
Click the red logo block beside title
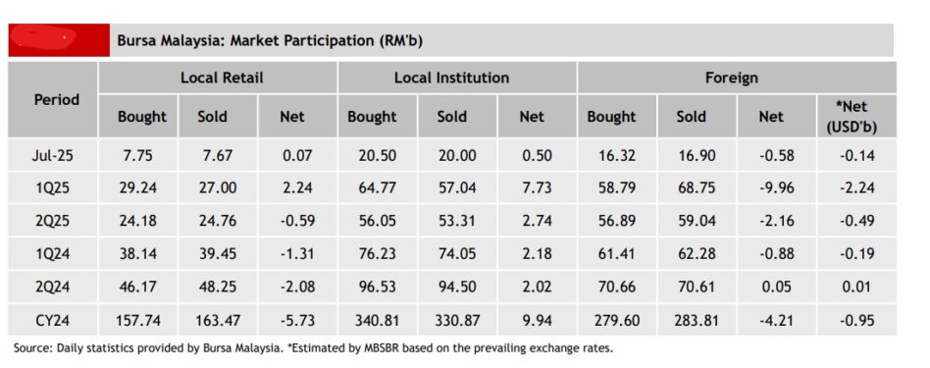tap(59, 40)
